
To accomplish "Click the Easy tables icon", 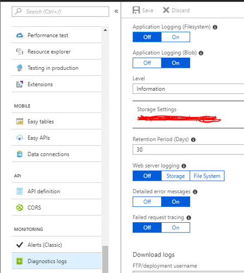I will 20,121.
